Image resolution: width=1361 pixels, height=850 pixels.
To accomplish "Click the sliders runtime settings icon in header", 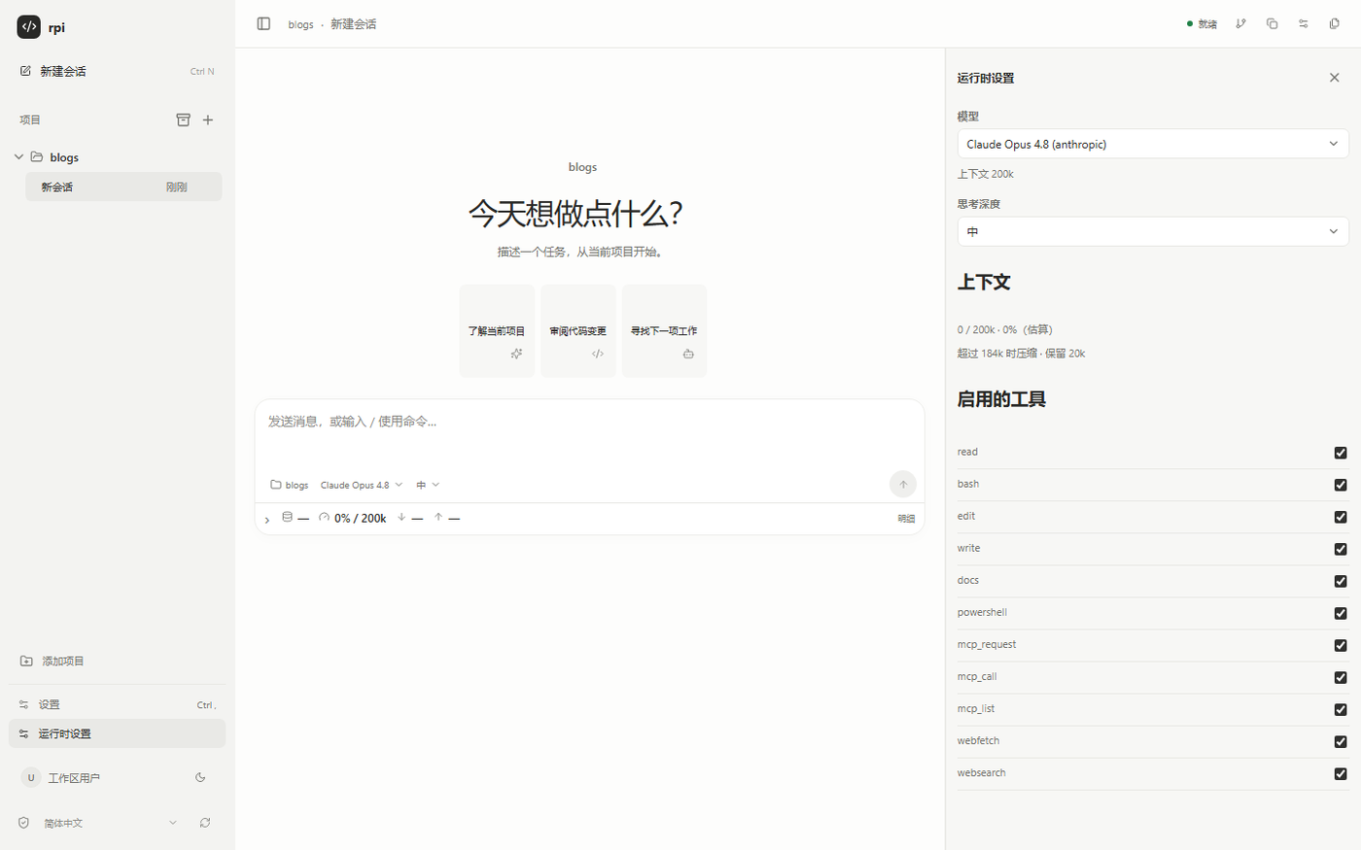I will pos(1303,23).
